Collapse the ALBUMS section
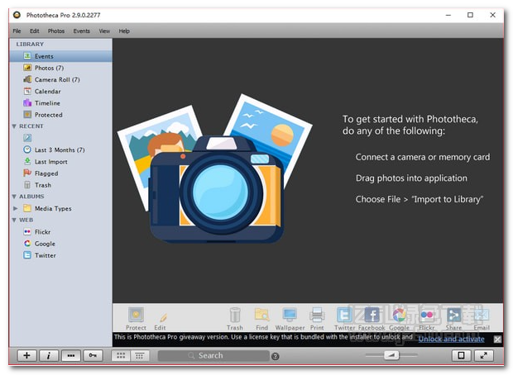Image resolution: width=513 pixels, height=375 pixels. point(14,197)
